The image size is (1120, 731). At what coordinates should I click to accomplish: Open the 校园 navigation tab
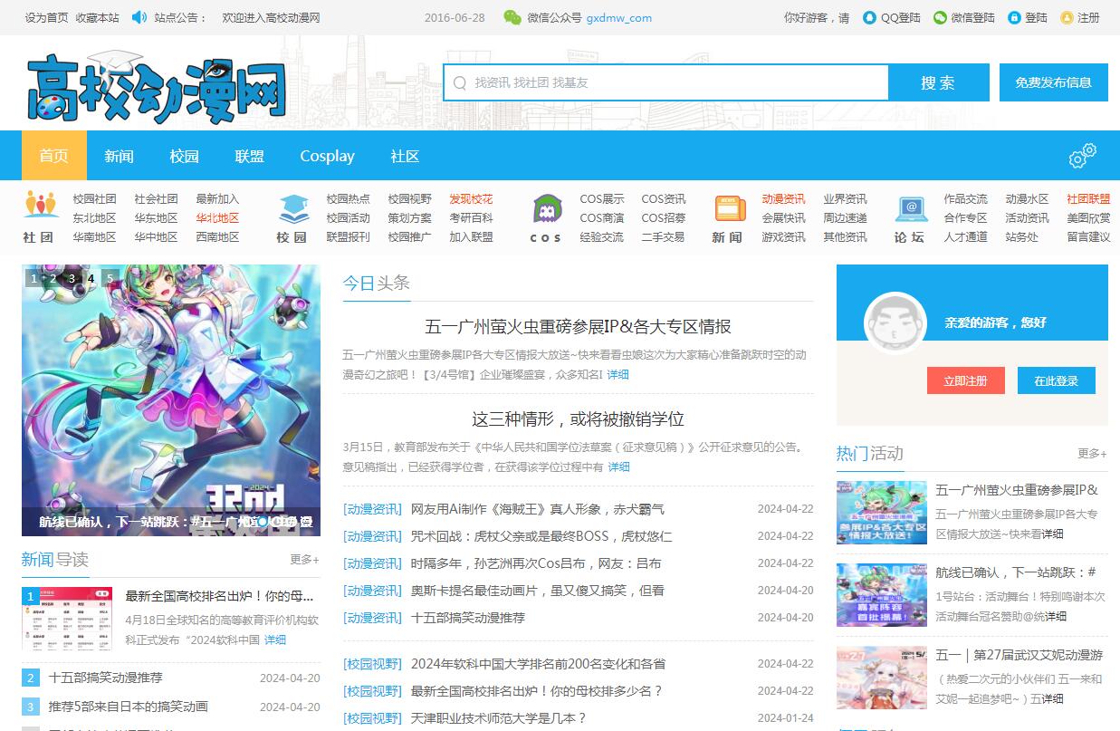[x=184, y=156]
